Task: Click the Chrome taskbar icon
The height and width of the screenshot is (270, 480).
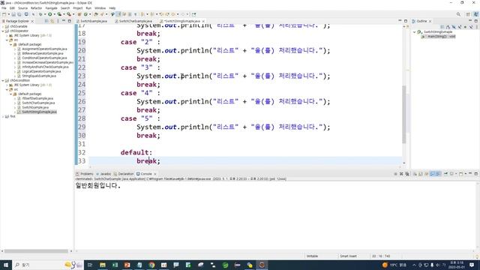Action: [151, 265]
